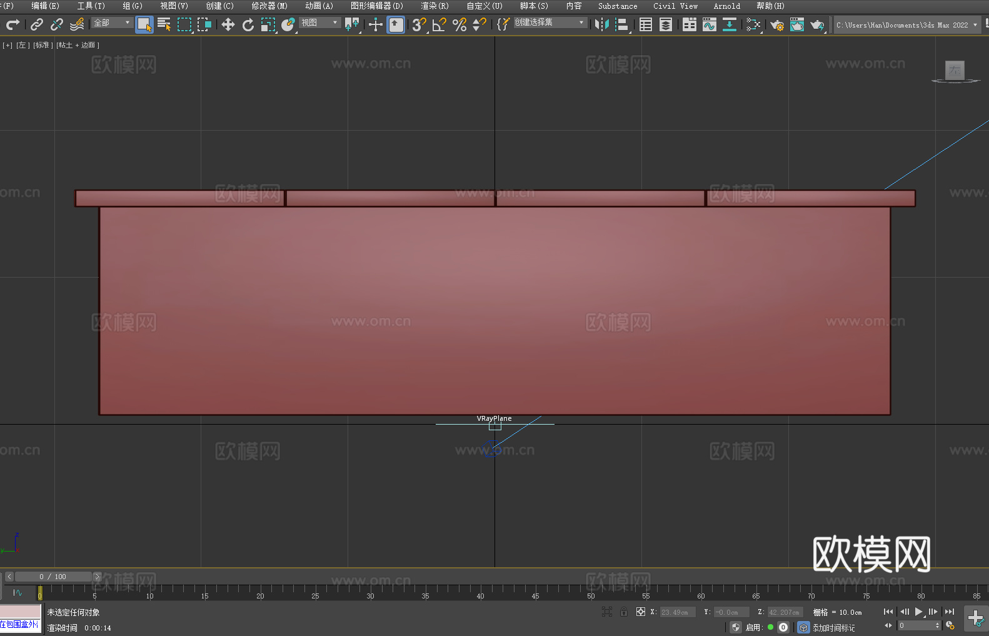Screen dimensions: 989x636
Task: Click Use Pivot Point Center icon
Action: 352,24
